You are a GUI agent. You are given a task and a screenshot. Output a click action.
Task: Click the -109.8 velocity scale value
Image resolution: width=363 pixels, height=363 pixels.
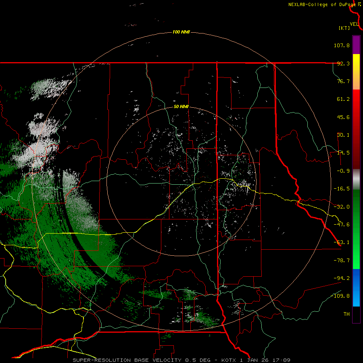pos(340,296)
